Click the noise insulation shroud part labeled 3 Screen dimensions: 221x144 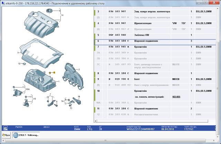tap(41, 54)
